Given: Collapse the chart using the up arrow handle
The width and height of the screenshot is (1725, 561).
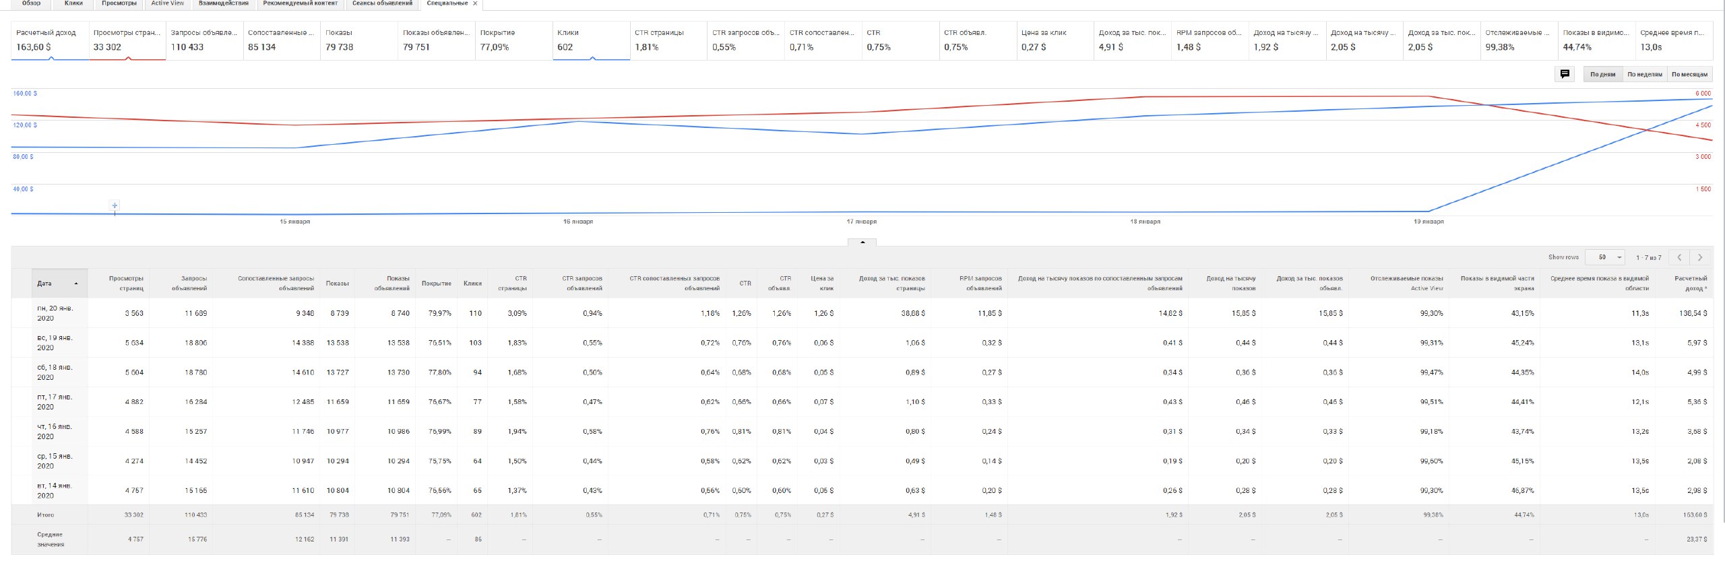Looking at the screenshot, I should (862, 242).
